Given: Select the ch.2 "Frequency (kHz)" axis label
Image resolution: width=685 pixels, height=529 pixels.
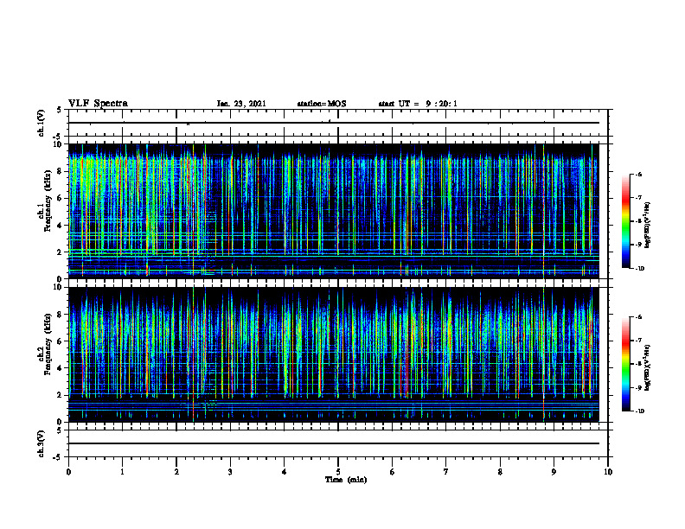Looking at the screenshot, I should (48, 344).
